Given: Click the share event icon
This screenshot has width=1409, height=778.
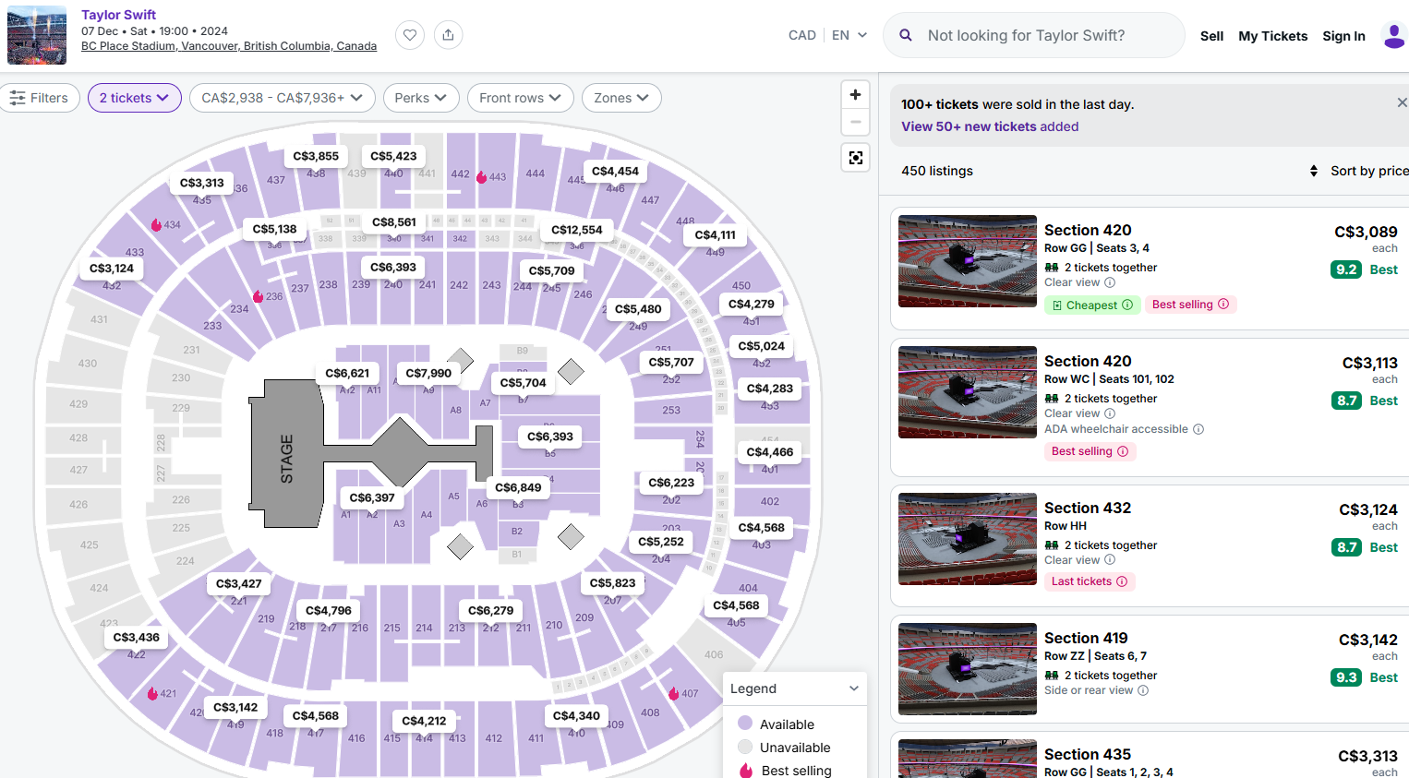Looking at the screenshot, I should point(448,35).
